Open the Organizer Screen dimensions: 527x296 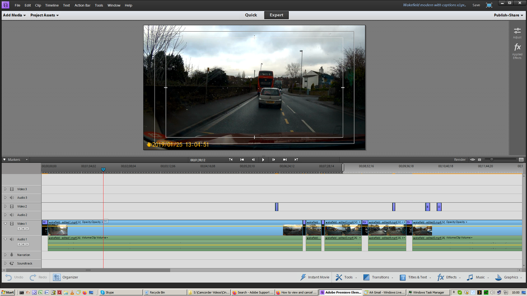(65, 277)
